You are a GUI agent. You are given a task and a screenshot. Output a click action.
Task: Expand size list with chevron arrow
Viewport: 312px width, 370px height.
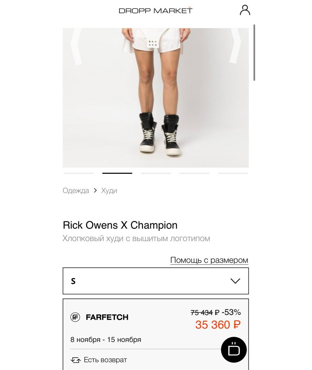(x=235, y=281)
